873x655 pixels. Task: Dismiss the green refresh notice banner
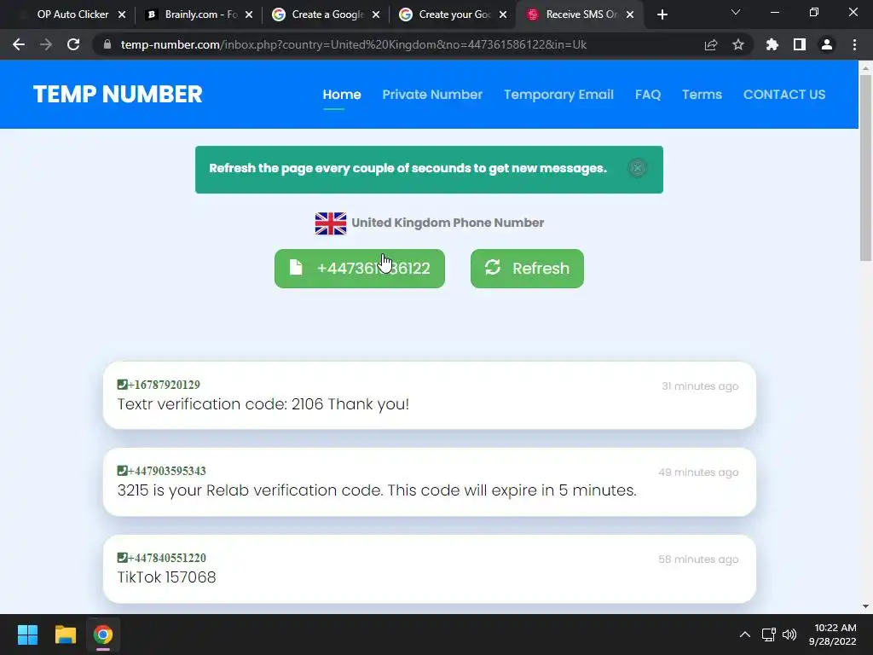click(x=637, y=168)
